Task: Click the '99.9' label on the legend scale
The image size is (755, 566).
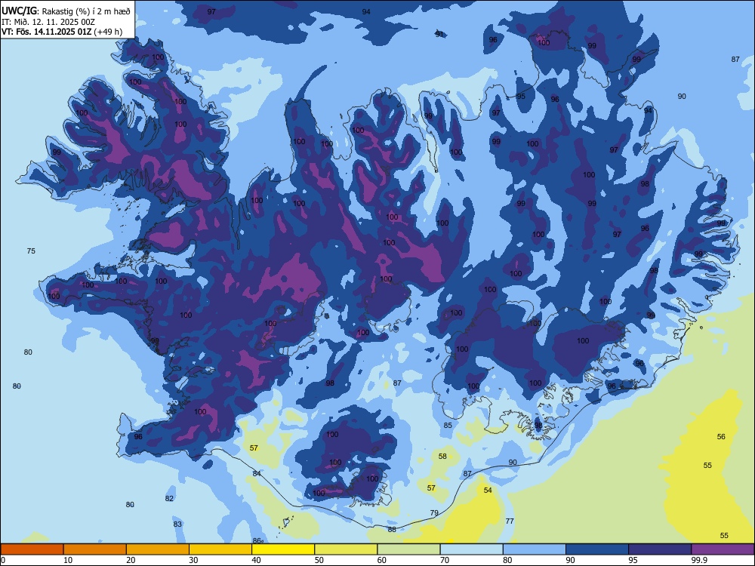Action: tap(699, 560)
